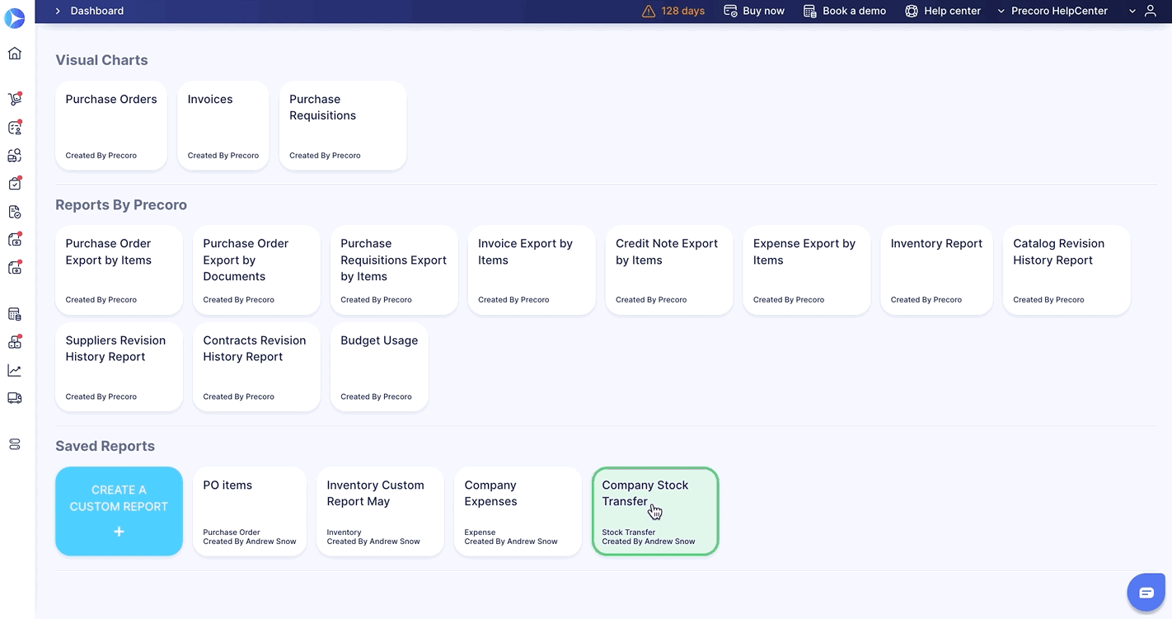The height and width of the screenshot is (619, 1172).
Task: Click the Visual Charts heading
Action: pyautogui.click(x=101, y=60)
